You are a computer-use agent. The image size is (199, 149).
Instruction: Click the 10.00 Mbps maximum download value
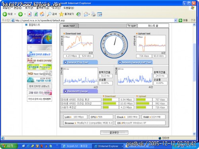pyautogui.click(x=126, y=103)
